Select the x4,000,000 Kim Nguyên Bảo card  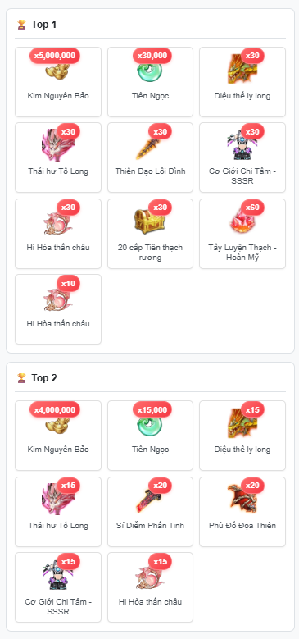click(x=58, y=436)
